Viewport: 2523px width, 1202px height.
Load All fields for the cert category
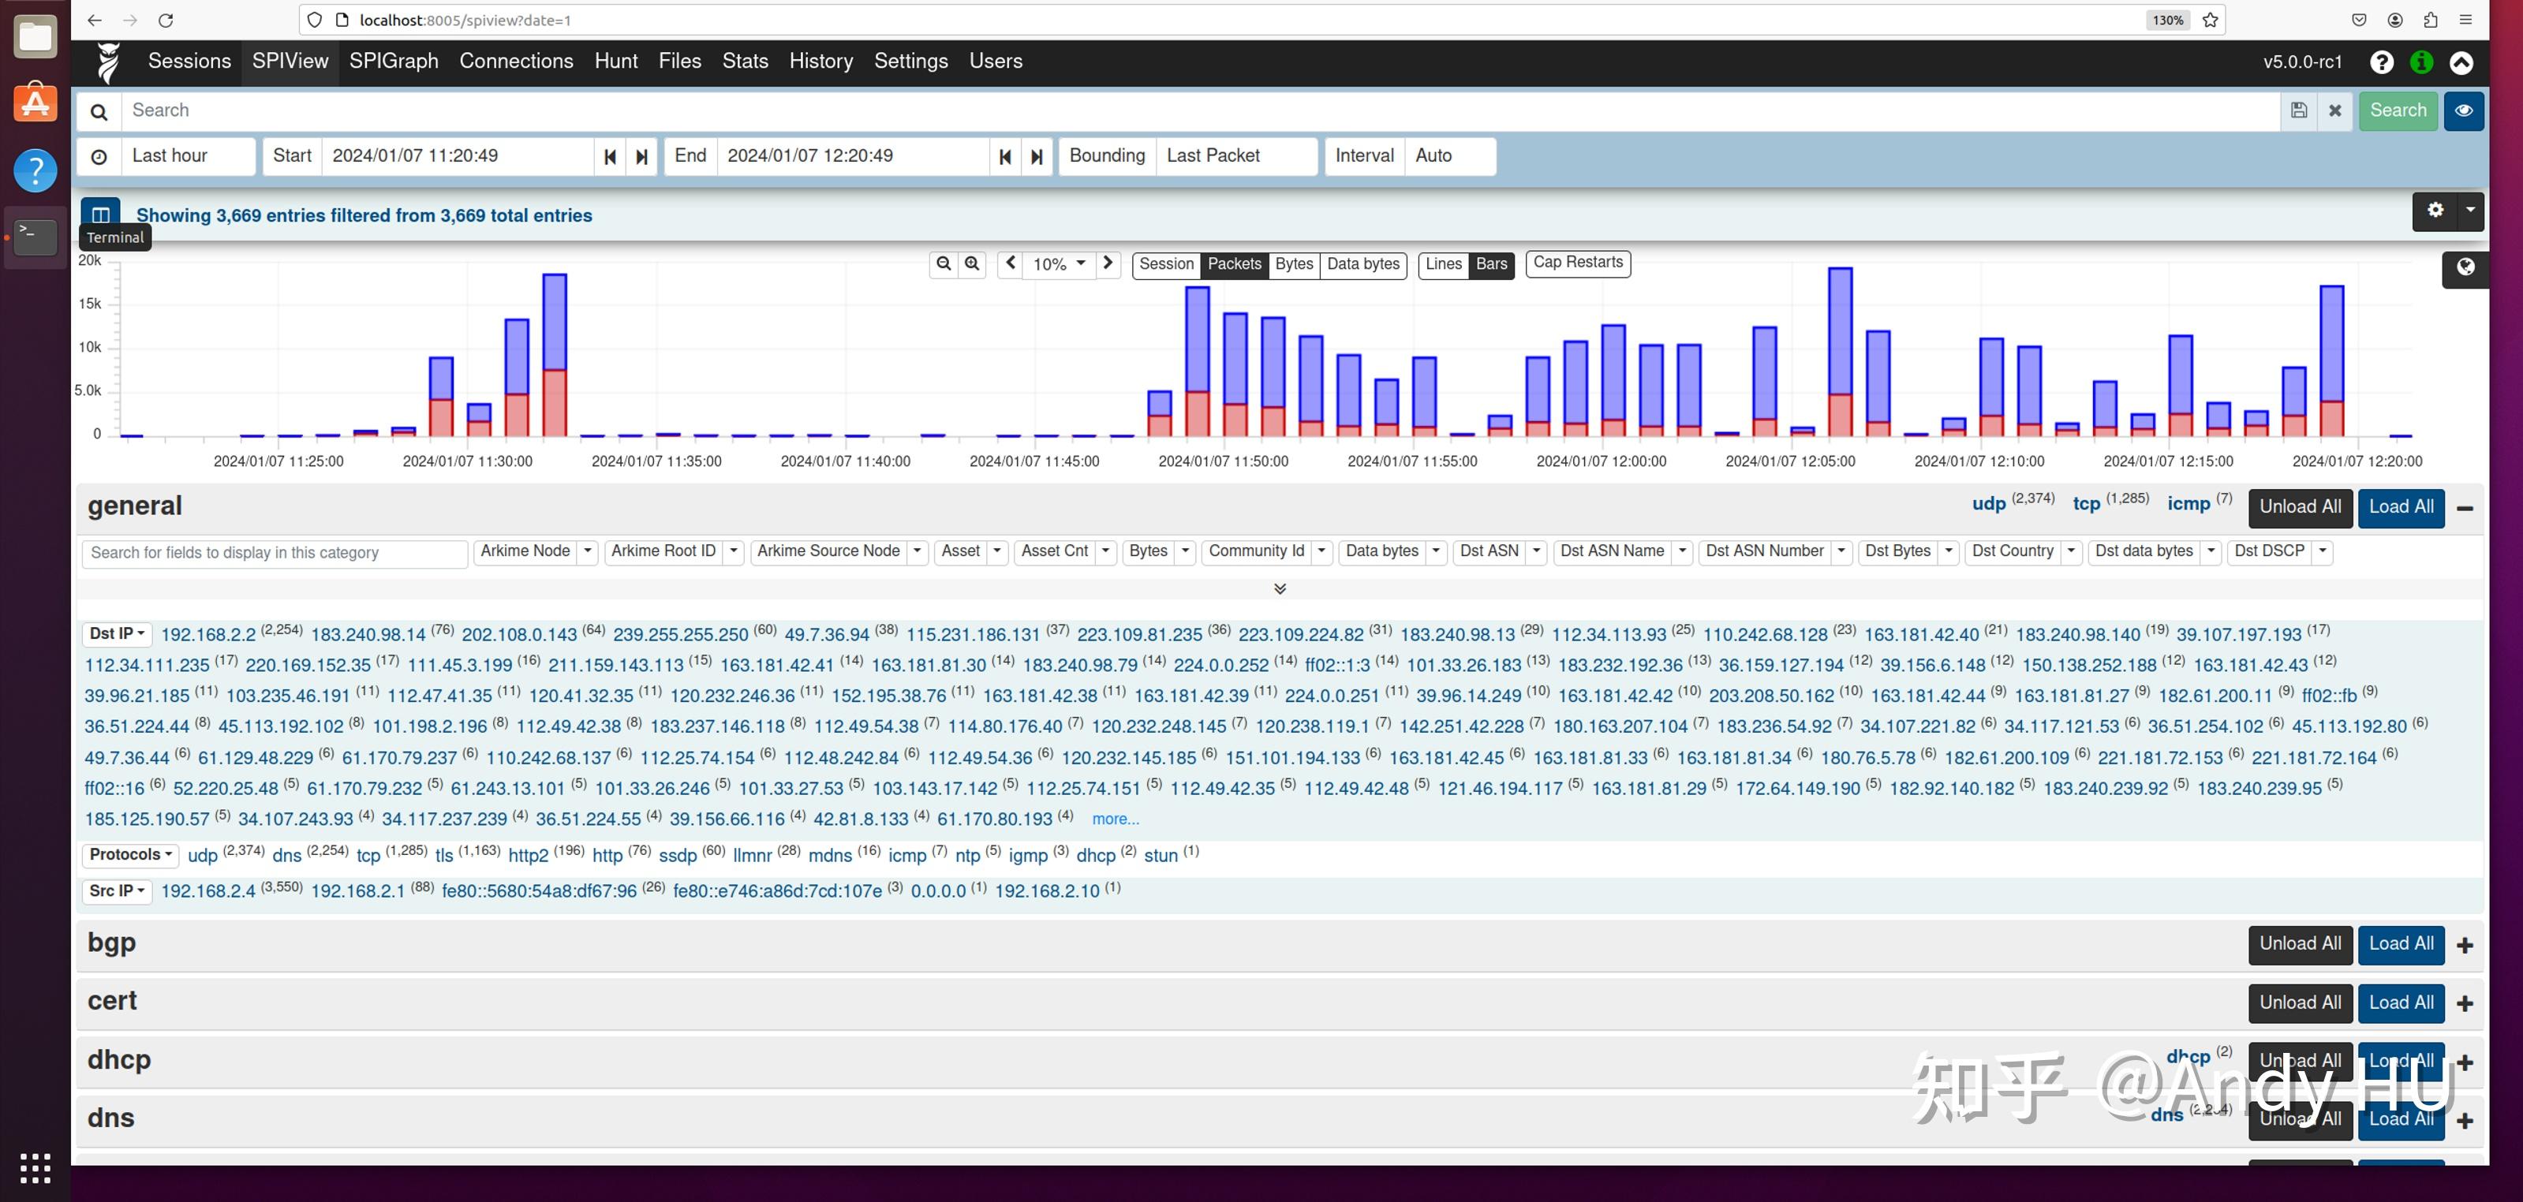click(2400, 1002)
